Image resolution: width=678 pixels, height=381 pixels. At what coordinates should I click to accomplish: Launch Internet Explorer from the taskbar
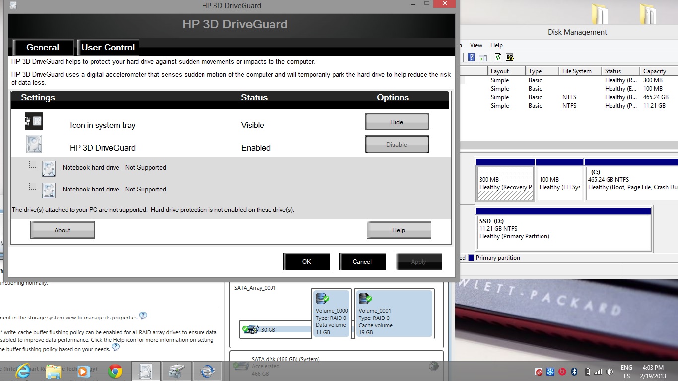pyautogui.click(x=23, y=371)
